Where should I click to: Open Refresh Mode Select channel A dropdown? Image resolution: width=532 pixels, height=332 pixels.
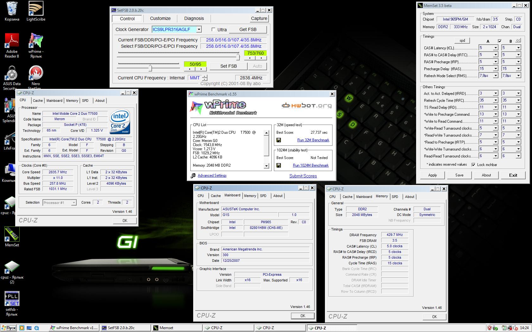[x=496, y=76]
